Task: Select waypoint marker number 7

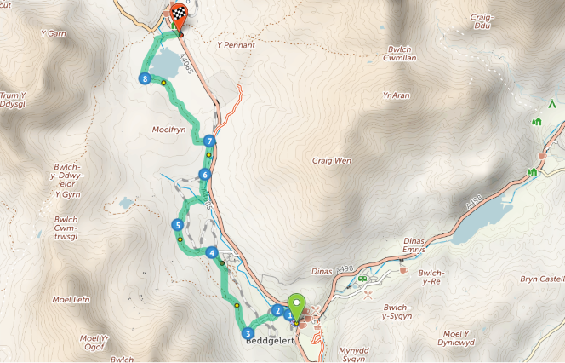Action: [x=209, y=141]
